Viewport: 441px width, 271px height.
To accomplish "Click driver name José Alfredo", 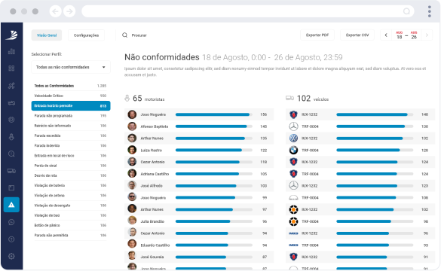I will tap(152, 186).
